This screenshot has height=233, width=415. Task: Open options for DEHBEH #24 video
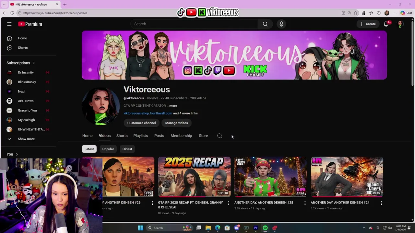pyautogui.click(x=381, y=203)
